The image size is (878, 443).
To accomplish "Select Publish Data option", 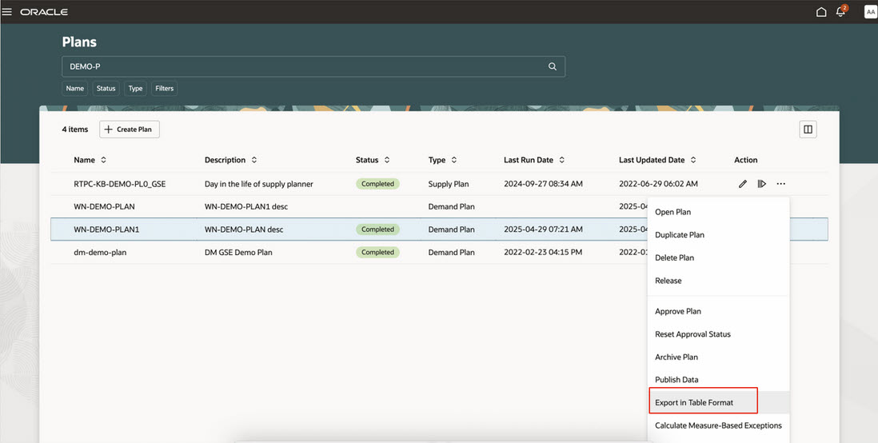I will point(718,380).
